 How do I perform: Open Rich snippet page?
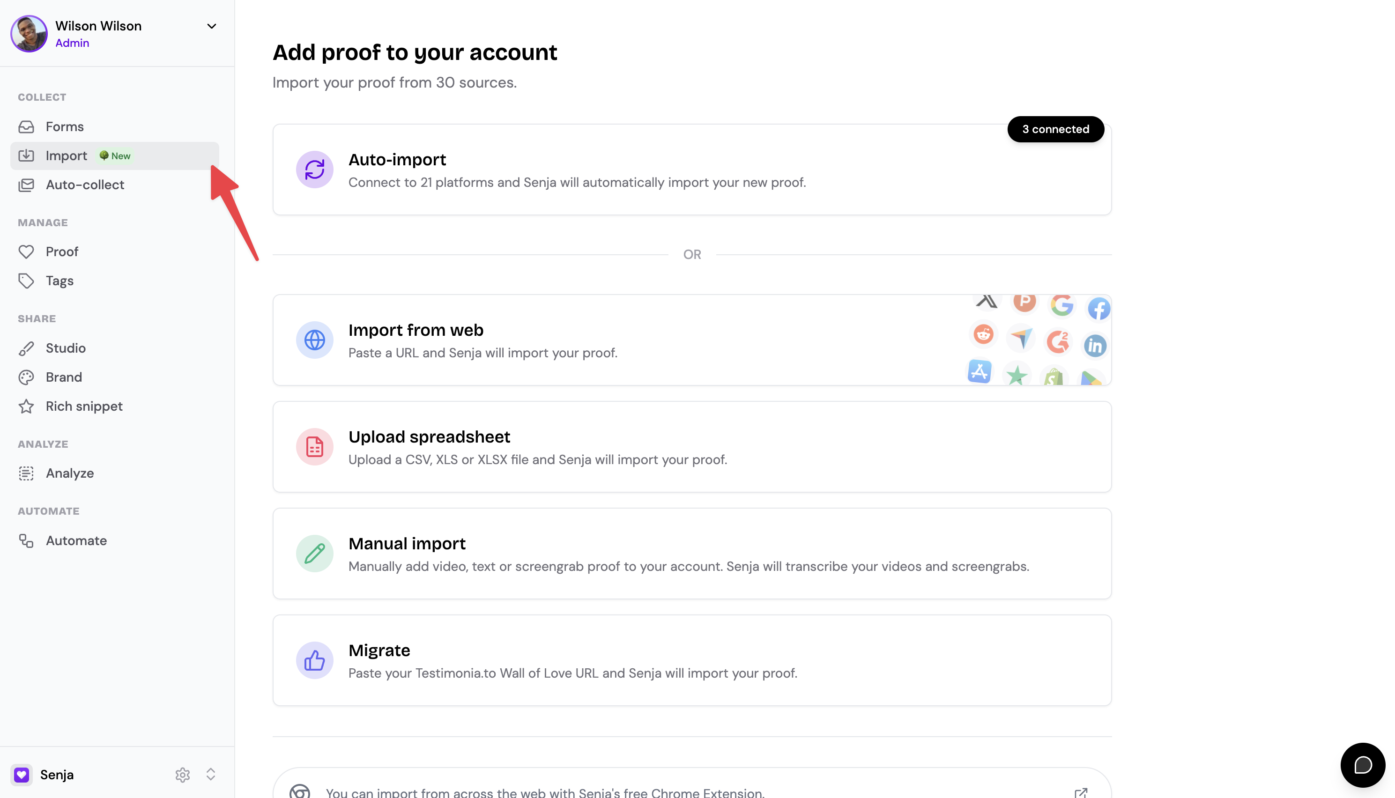click(x=115, y=406)
